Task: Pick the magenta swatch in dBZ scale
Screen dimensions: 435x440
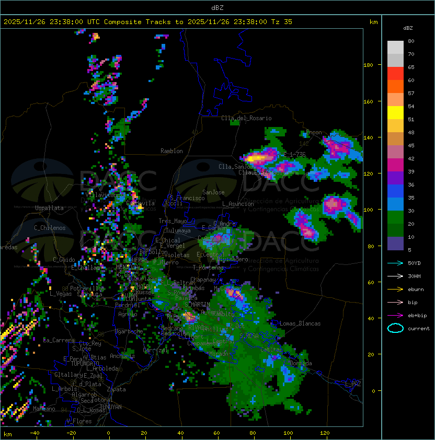Action: coord(395,165)
